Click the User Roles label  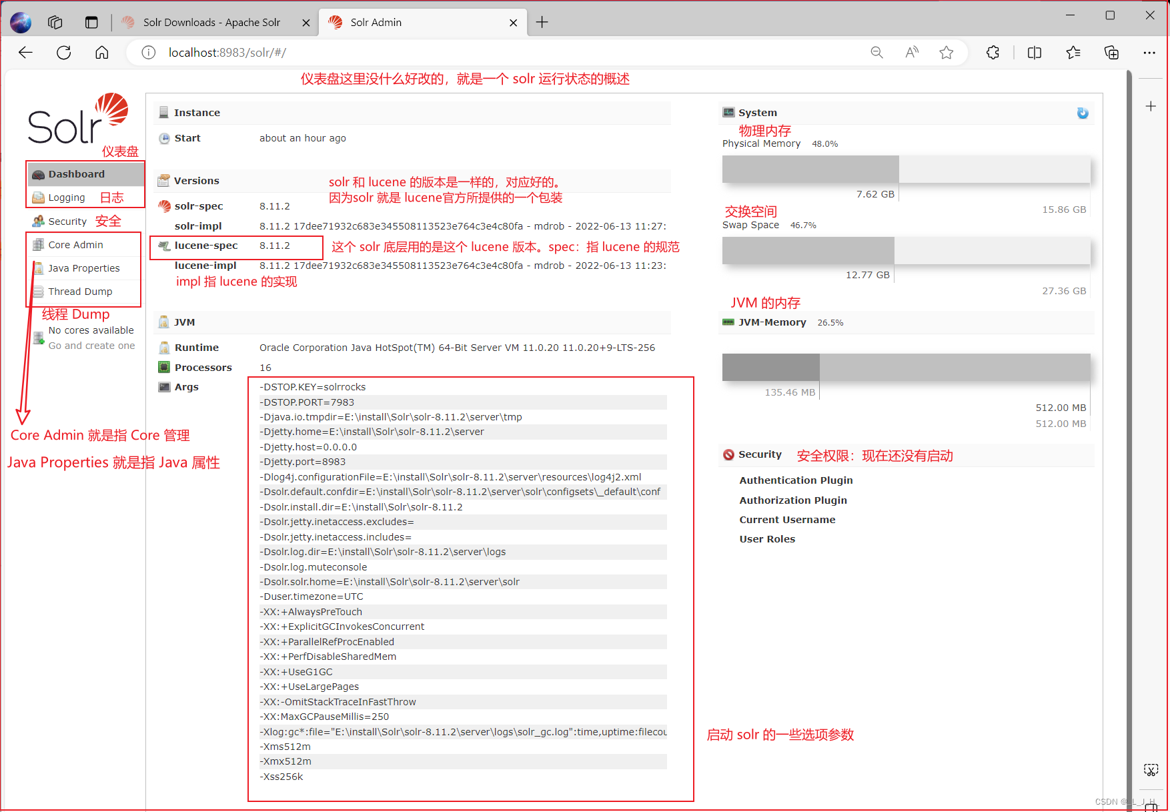click(767, 539)
